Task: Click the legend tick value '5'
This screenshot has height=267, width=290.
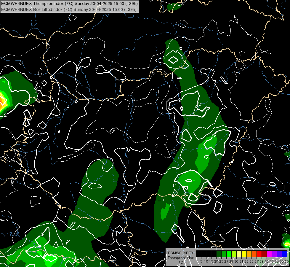Action: [201, 261]
